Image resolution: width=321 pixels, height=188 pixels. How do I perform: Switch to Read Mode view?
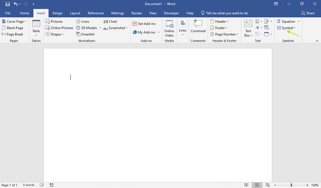(246, 185)
